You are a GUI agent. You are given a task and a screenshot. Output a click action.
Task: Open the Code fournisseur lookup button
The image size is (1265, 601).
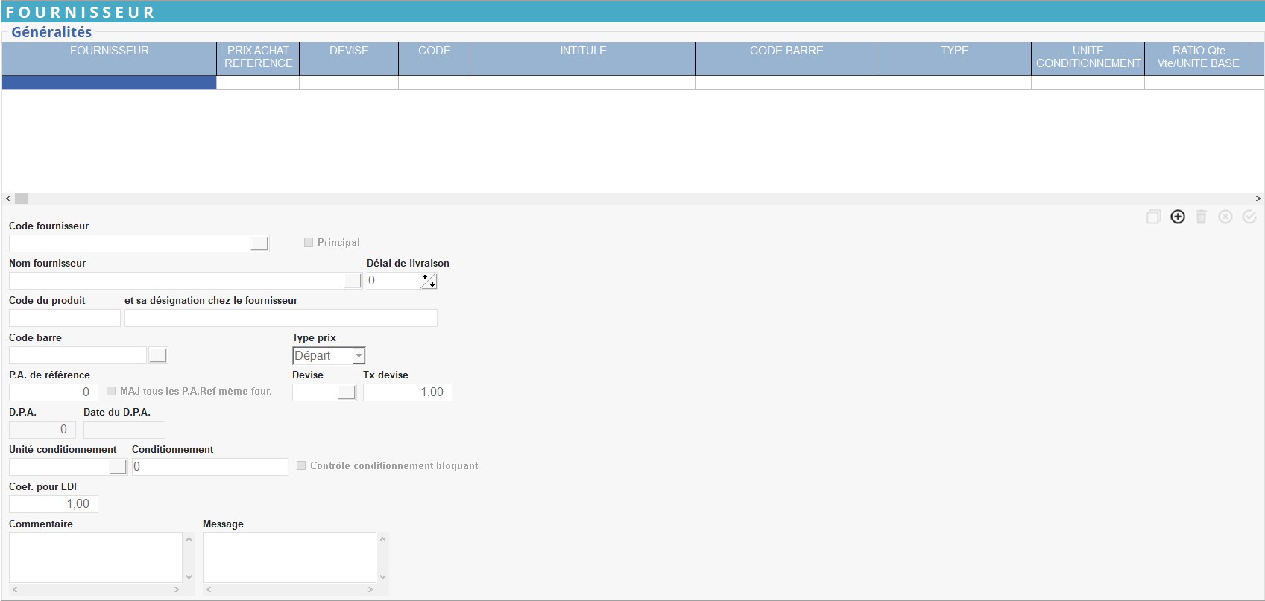click(x=259, y=244)
